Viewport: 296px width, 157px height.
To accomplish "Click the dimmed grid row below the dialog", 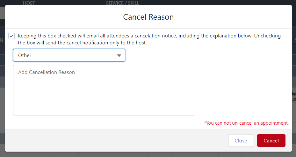I will click(127, 154).
